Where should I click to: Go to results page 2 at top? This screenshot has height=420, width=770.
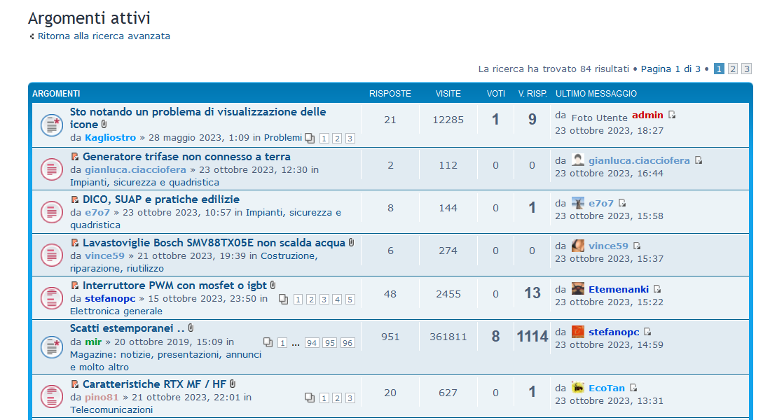click(733, 69)
